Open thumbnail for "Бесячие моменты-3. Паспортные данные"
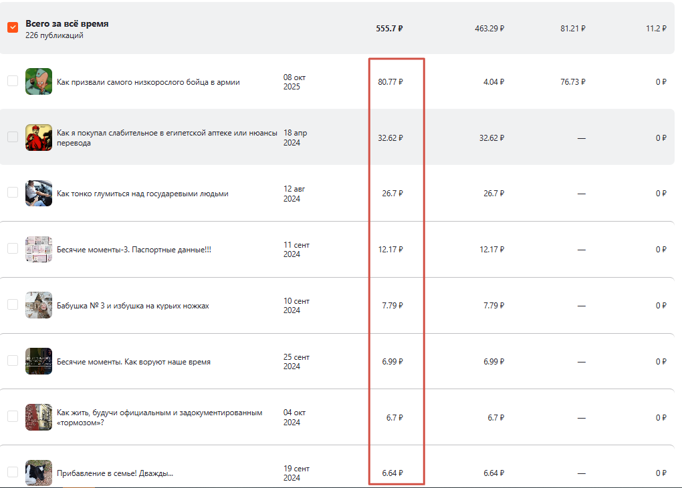Screen dimensions: 682x488 [x=39, y=249]
